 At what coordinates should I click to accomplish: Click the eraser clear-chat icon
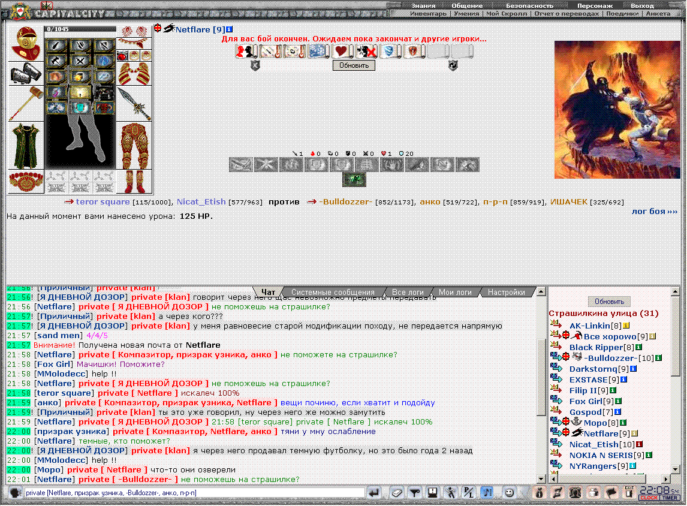[x=396, y=493]
